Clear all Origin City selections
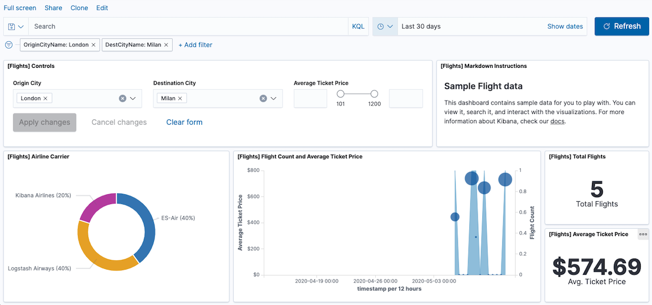 (x=122, y=98)
